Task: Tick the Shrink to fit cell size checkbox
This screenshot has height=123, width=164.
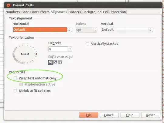Action: tap(15, 91)
